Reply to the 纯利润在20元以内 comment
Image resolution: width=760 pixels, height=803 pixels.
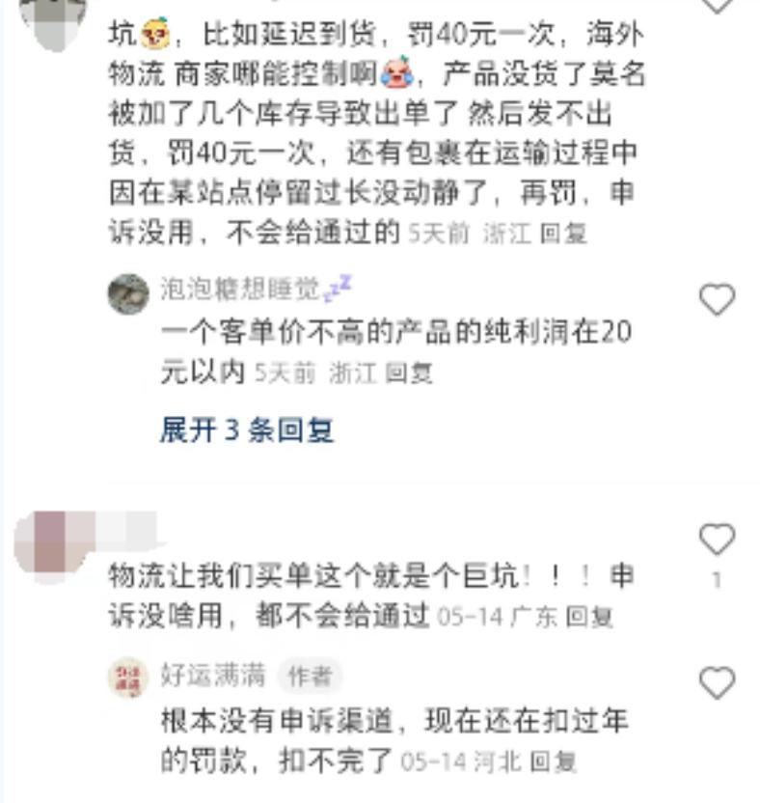coord(408,373)
